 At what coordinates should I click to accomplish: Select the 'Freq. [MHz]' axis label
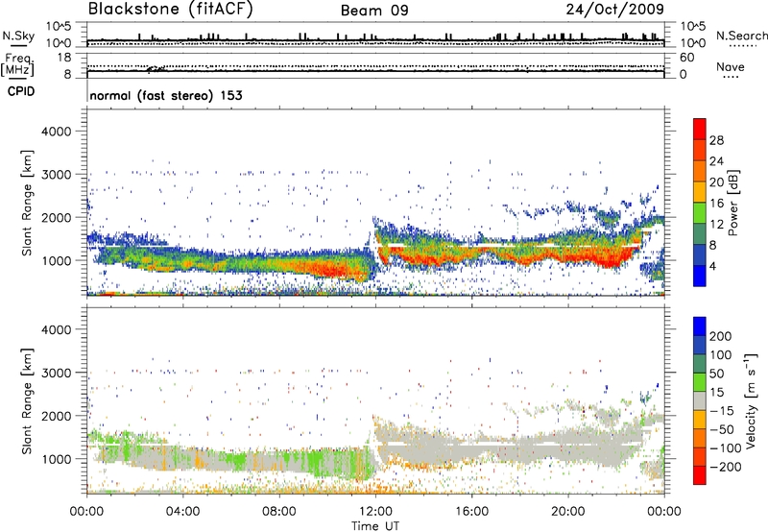tap(18, 65)
